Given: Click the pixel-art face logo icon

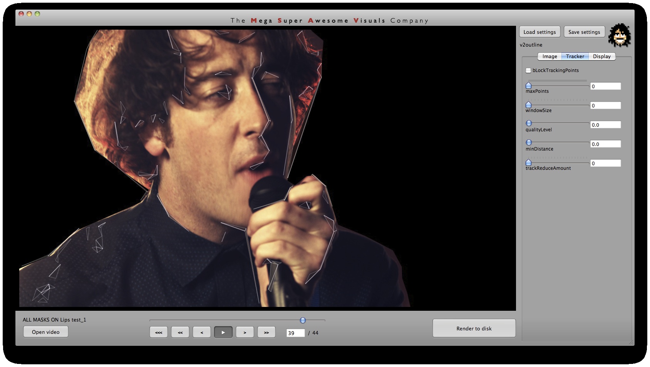Looking at the screenshot, I should pyautogui.click(x=620, y=35).
